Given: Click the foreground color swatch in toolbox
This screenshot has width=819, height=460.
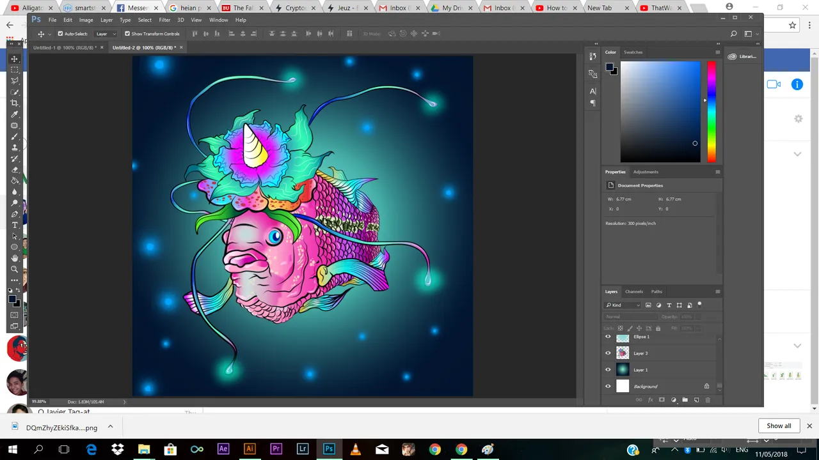Looking at the screenshot, I should (12, 299).
